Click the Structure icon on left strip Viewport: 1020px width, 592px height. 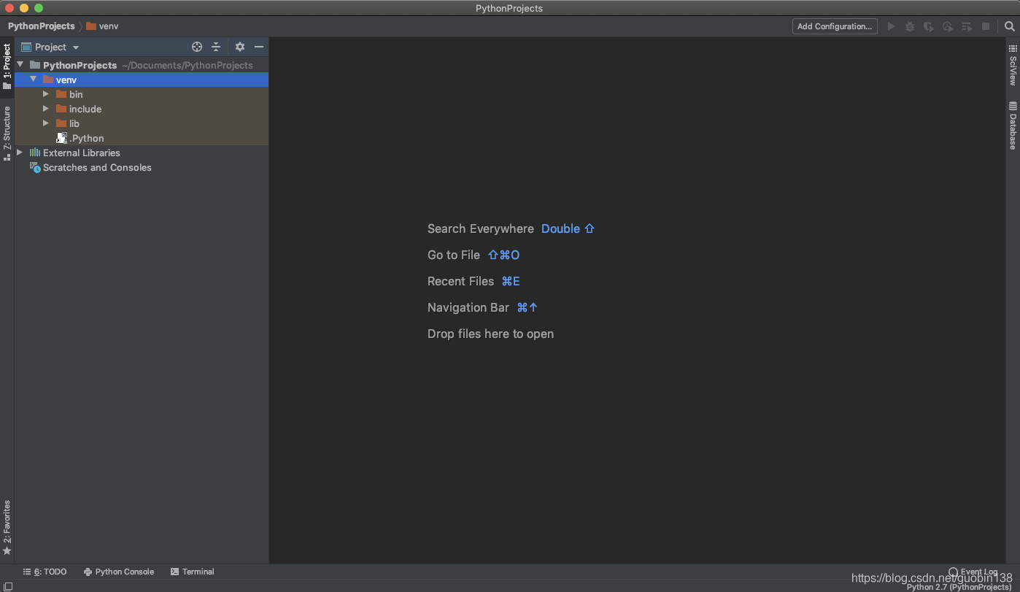click(7, 157)
